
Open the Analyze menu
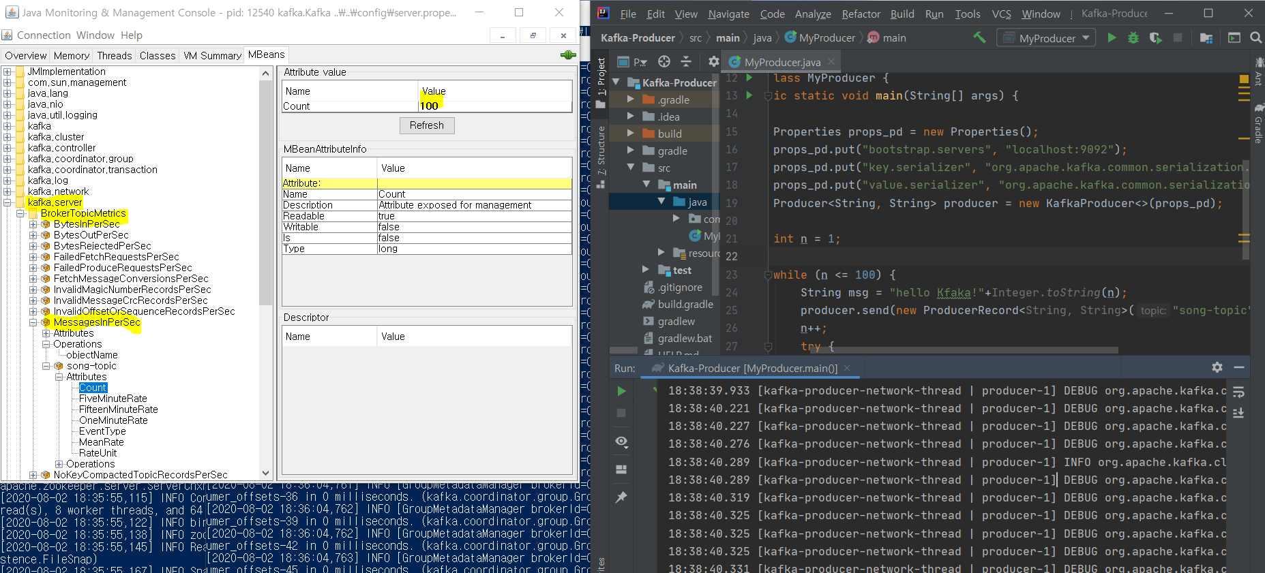(813, 14)
